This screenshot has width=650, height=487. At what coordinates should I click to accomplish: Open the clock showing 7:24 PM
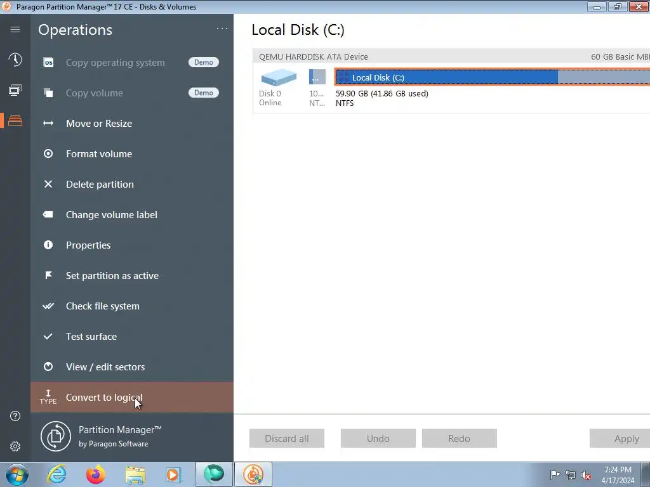tap(618, 475)
